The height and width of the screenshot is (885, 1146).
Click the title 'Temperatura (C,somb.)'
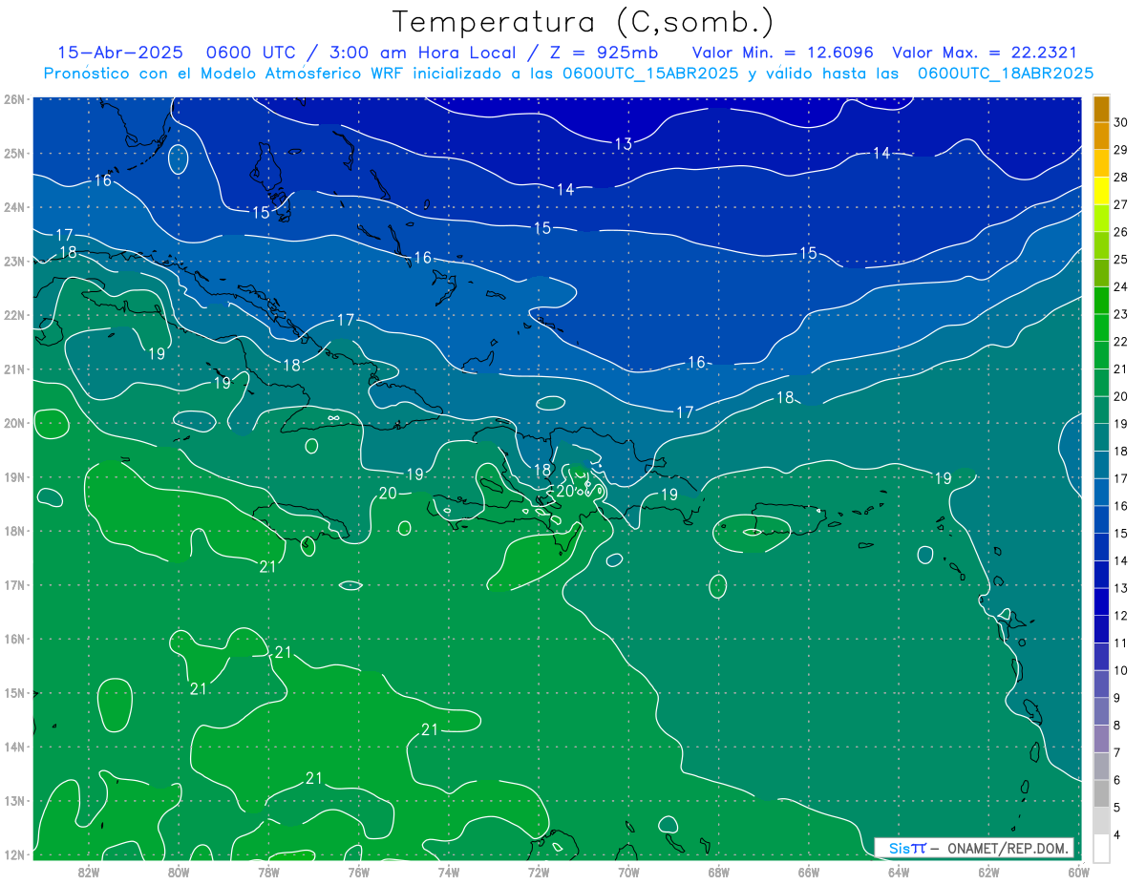click(x=584, y=22)
